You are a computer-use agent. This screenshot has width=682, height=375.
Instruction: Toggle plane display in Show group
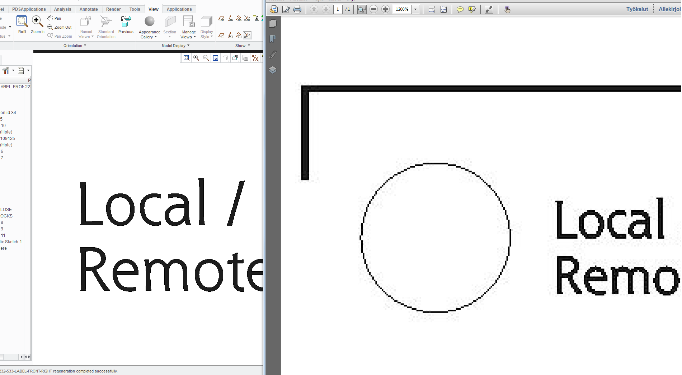[x=221, y=18]
